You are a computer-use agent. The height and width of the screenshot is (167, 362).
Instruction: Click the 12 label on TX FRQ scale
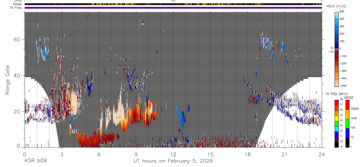pos(341,131)
